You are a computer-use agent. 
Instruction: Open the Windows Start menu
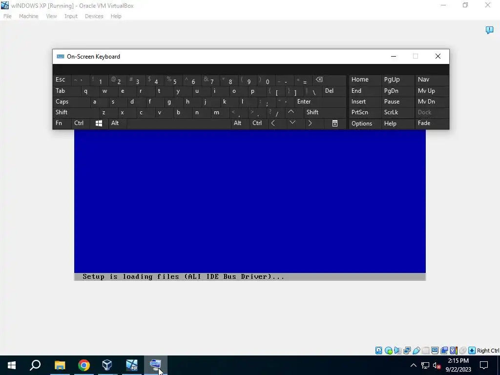click(x=12, y=365)
